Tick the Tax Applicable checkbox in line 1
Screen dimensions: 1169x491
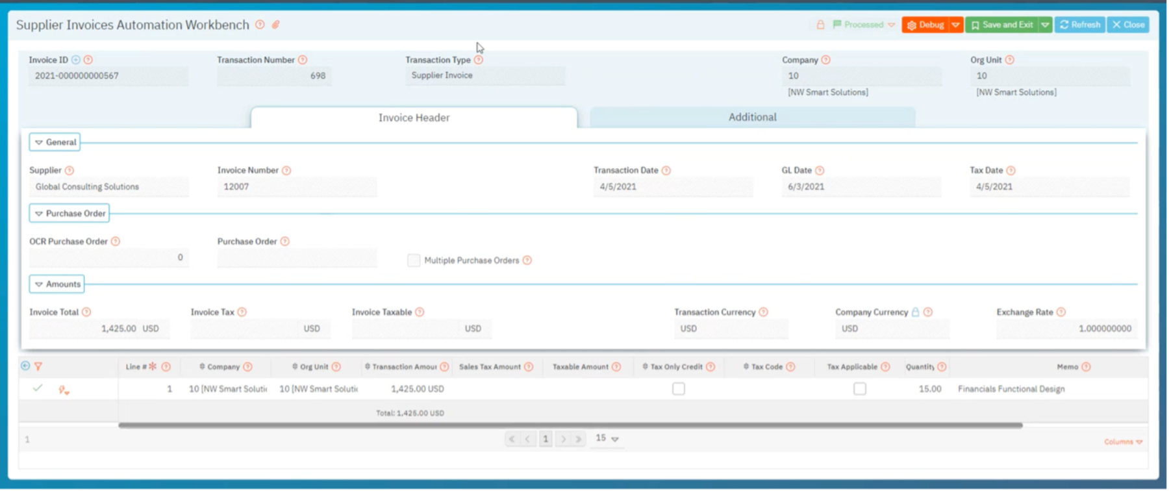click(860, 389)
